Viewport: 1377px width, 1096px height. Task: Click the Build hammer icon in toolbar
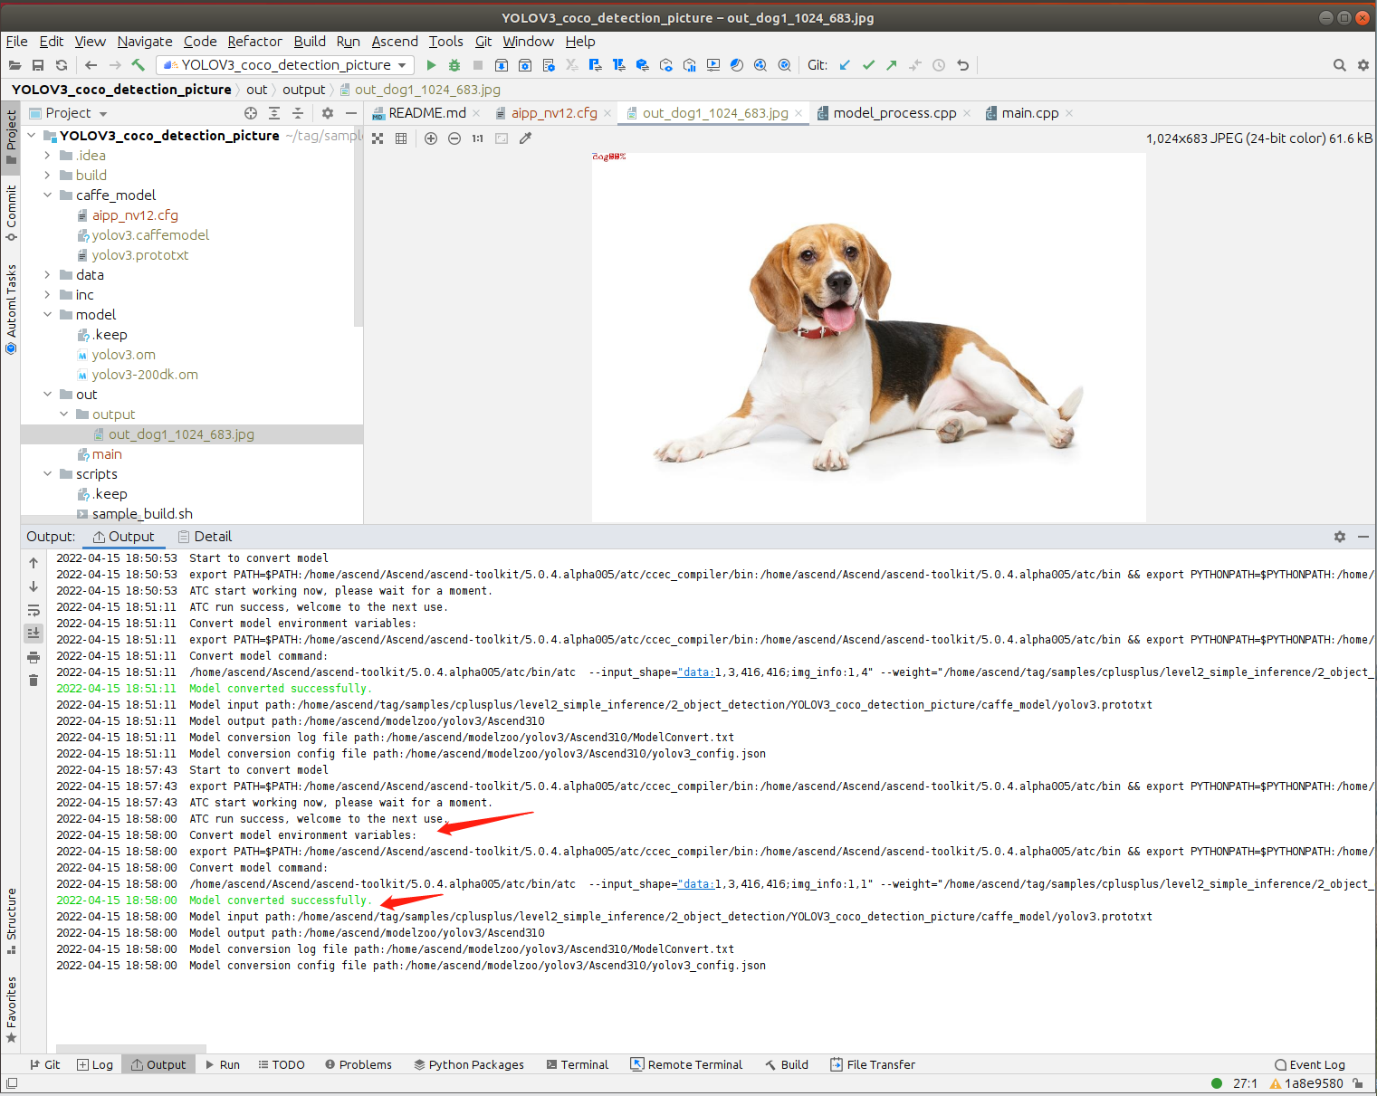tap(139, 65)
